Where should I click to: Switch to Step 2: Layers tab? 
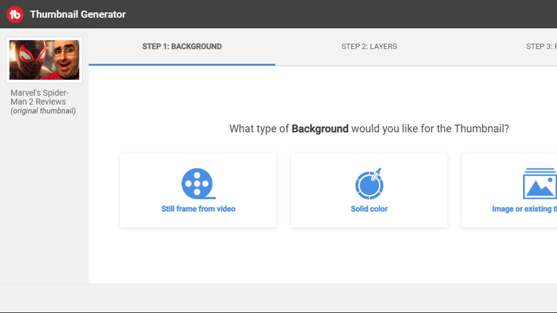(x=369, y=47)
